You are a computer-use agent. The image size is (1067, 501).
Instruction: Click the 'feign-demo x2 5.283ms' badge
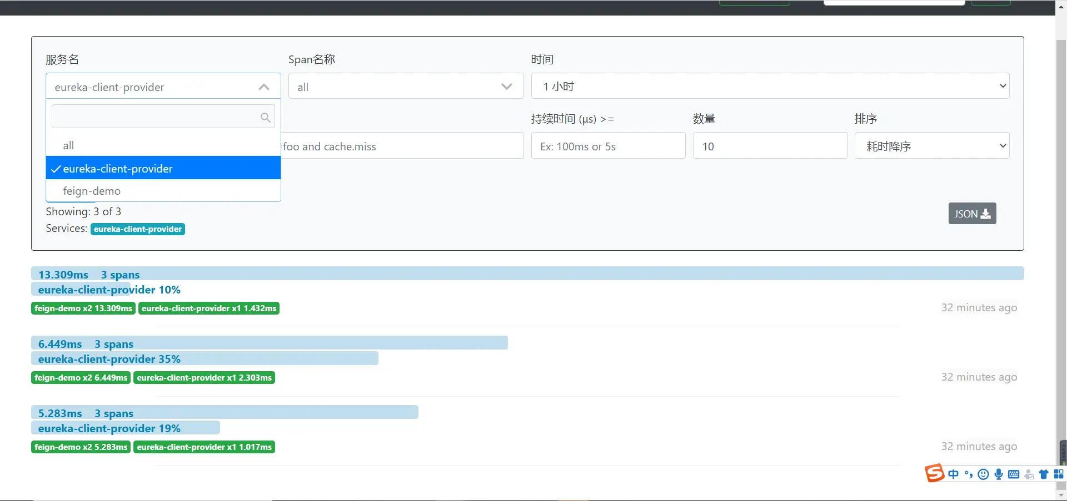coord(81,447)
